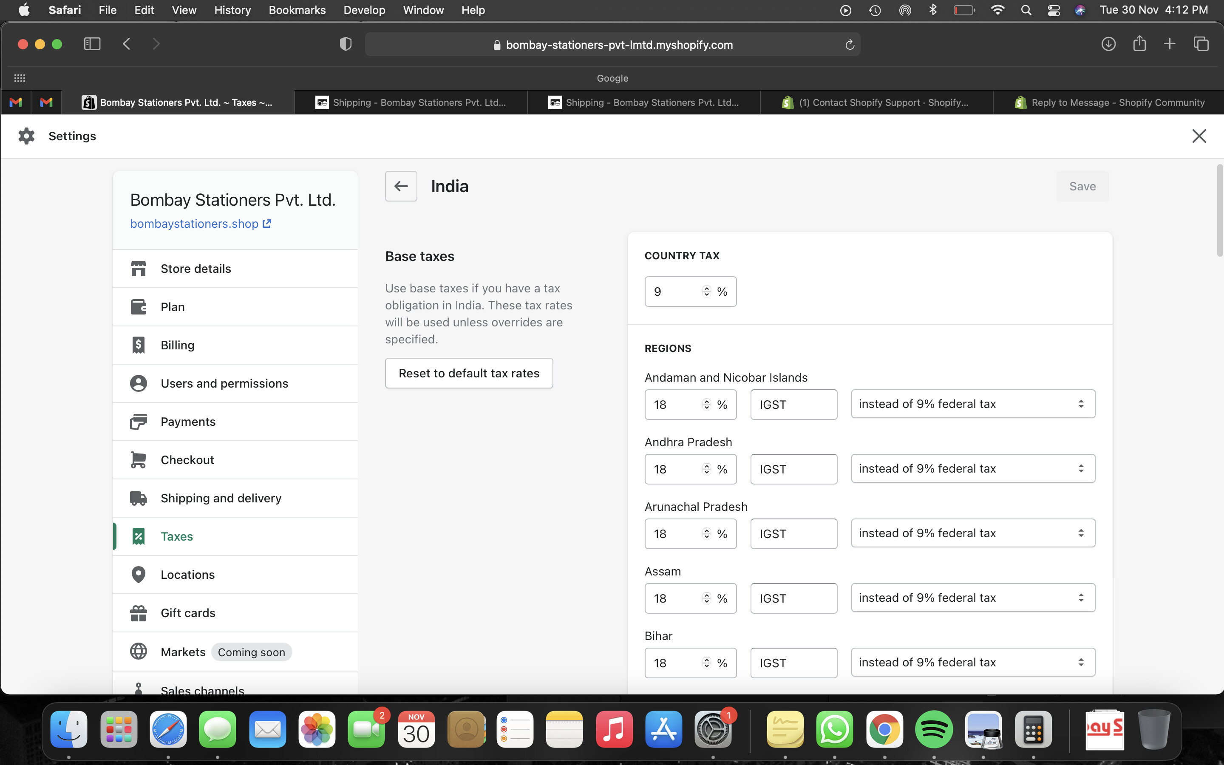Open Spotify from the dock
1224x765 pixels.
(x=934, y=729)
